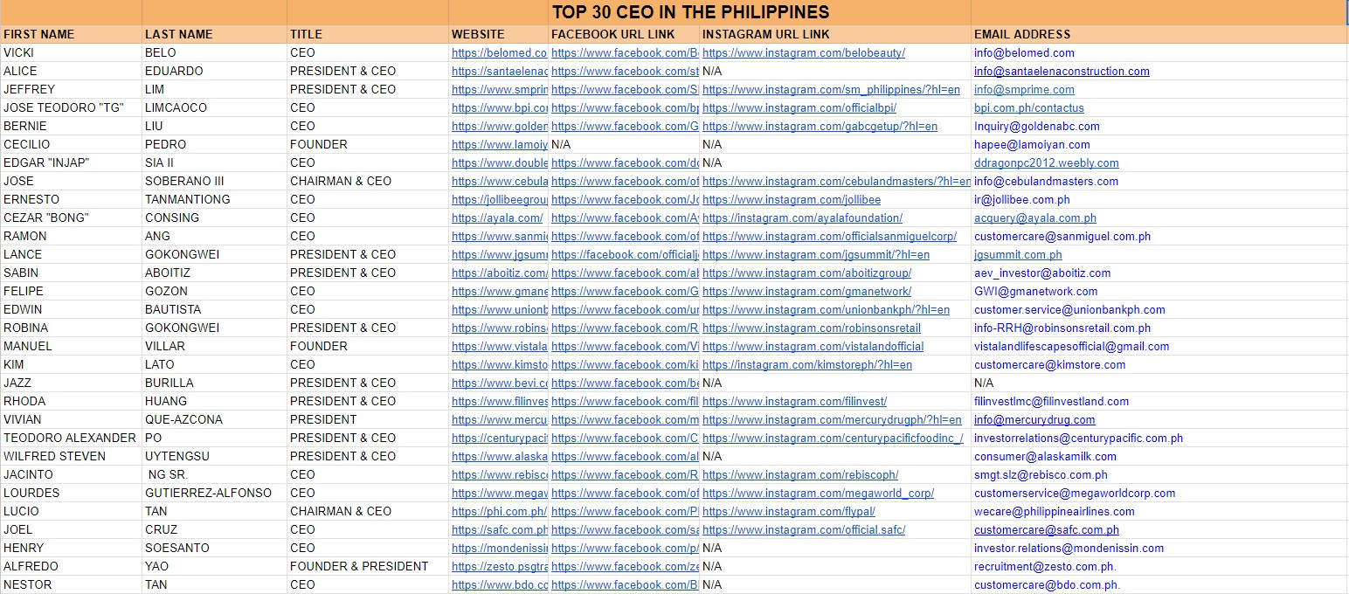Open the robinsonsretail Instagram link

click(x=812, y=328)
